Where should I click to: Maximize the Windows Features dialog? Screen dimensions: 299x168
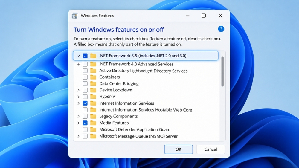(204, 16)
